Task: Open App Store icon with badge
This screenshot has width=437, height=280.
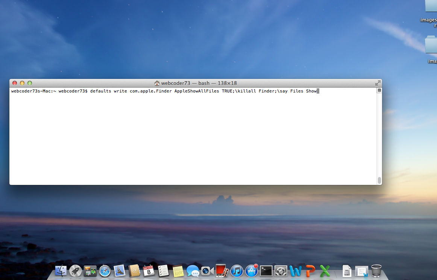Action: coord(251,271)
